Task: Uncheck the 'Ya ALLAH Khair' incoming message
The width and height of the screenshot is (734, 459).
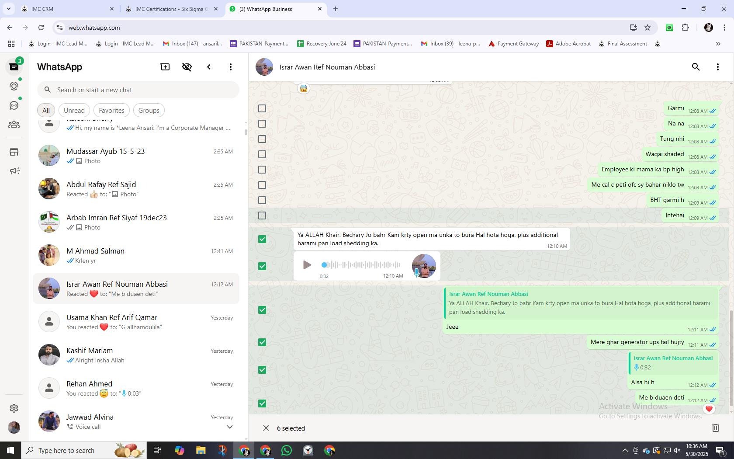Action: [262, 239]
